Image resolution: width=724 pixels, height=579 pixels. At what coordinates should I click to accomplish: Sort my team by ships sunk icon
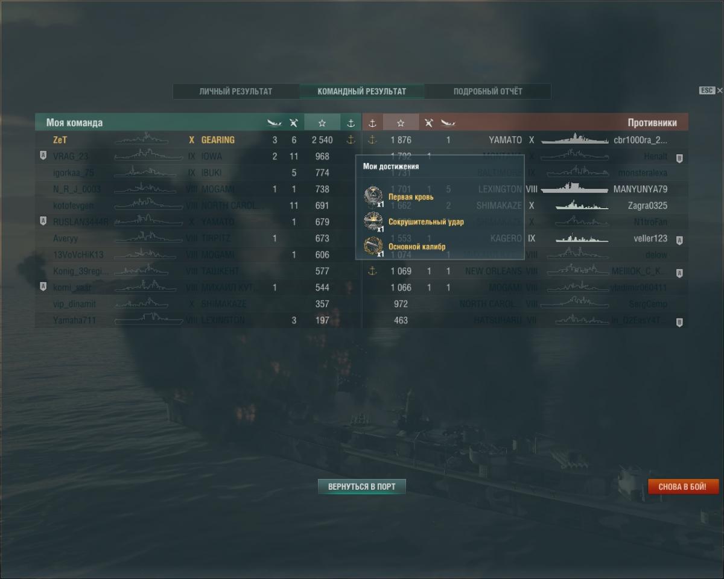point(275,123)
